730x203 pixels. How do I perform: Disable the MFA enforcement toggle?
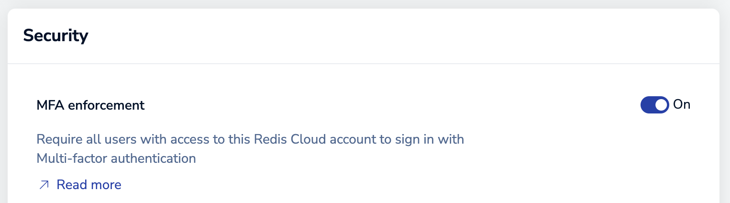tap(654, 105)
